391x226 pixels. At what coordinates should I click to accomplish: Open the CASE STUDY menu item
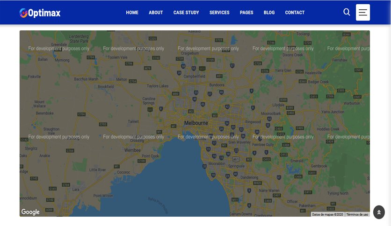coord(186,13)
